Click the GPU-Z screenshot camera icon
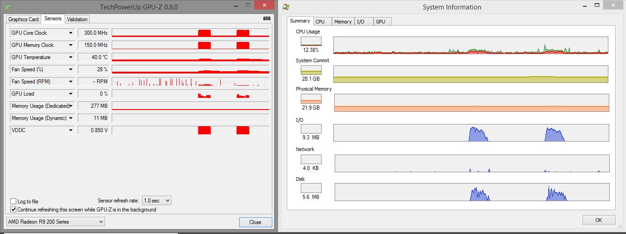 (267, 18)
